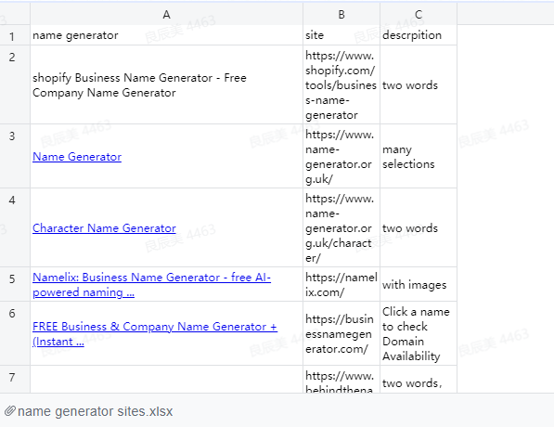Click the namelix.com URL cell
The image size is (554, 427).
pyautogui.click(x=341, y=284)
